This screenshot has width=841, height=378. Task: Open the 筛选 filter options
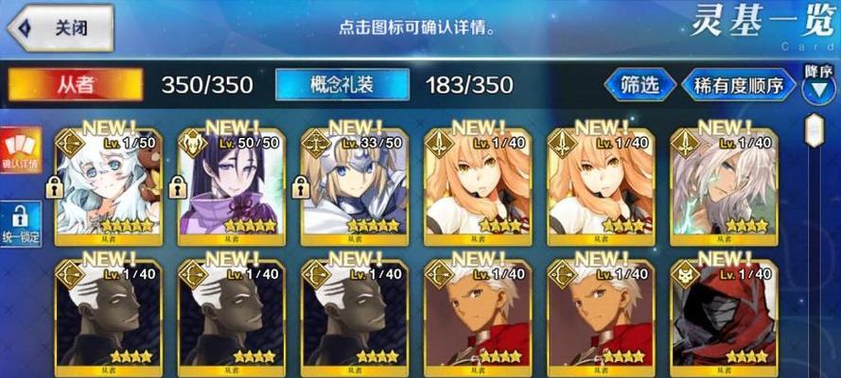click(x=640, y=85)
